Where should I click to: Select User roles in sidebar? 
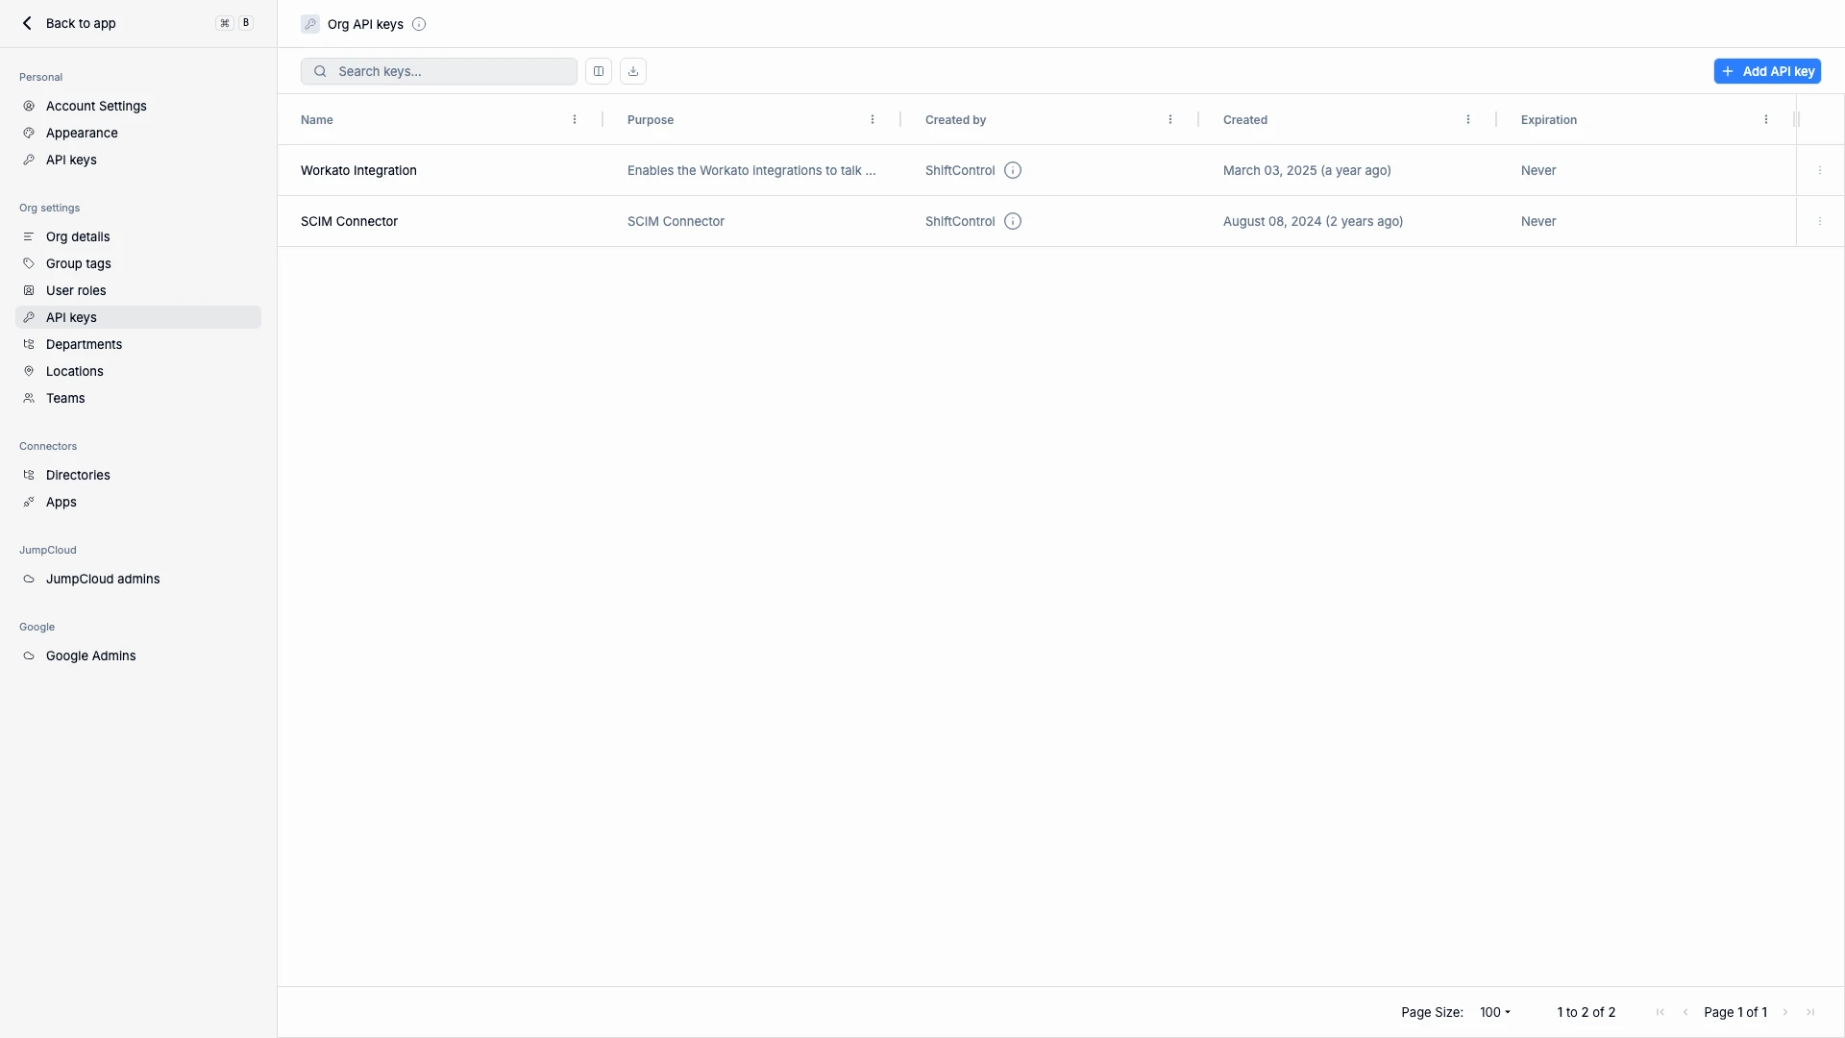[76, 290]
